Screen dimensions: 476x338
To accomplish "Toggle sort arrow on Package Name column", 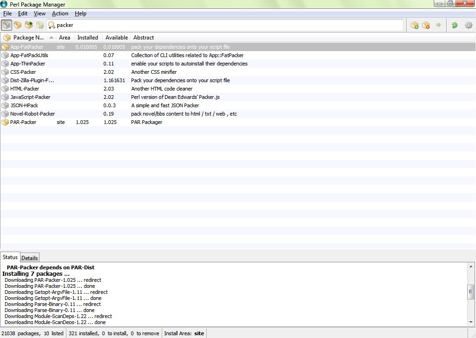I will click(x=51, y=38).
